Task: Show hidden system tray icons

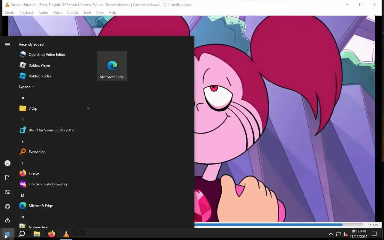Action: (x=331, y=234)
